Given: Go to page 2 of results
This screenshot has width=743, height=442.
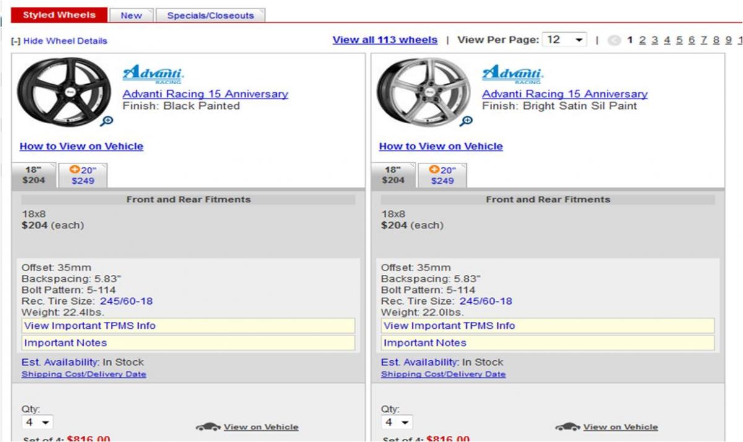Looking at the screenshot, I should click(x=642, y=40).
